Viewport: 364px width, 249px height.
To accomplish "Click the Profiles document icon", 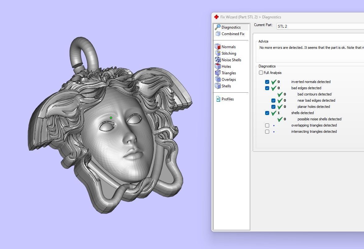I will 218,99.
